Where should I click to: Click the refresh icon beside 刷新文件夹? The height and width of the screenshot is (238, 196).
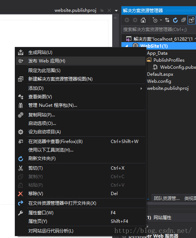(x=21, y=159)
